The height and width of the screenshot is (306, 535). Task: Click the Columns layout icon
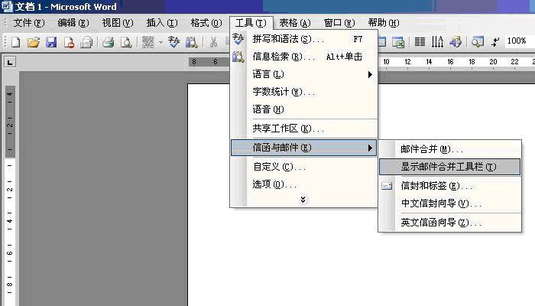point(420,42)
